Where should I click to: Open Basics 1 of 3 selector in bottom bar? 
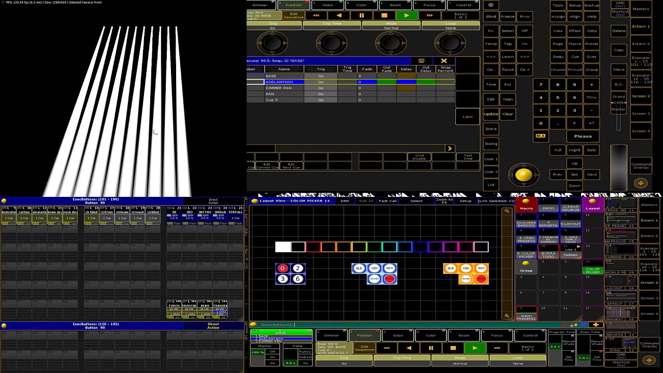(x=527, y=348)
